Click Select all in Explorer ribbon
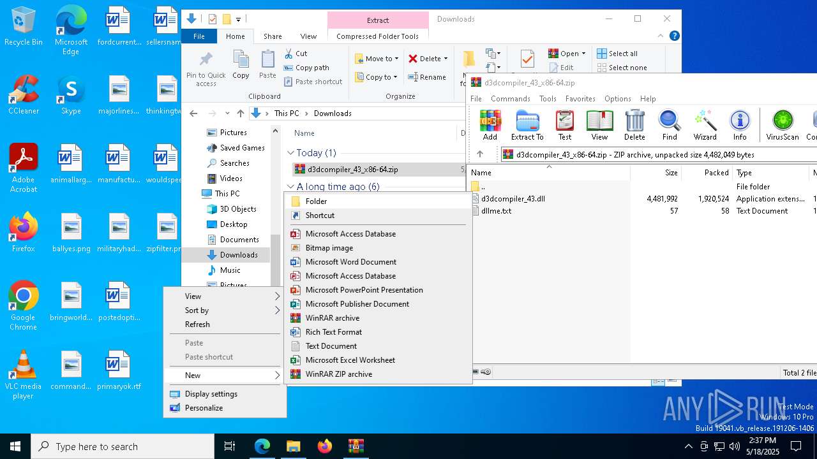This screenshot has height=459, width=817. pos(617,54)
